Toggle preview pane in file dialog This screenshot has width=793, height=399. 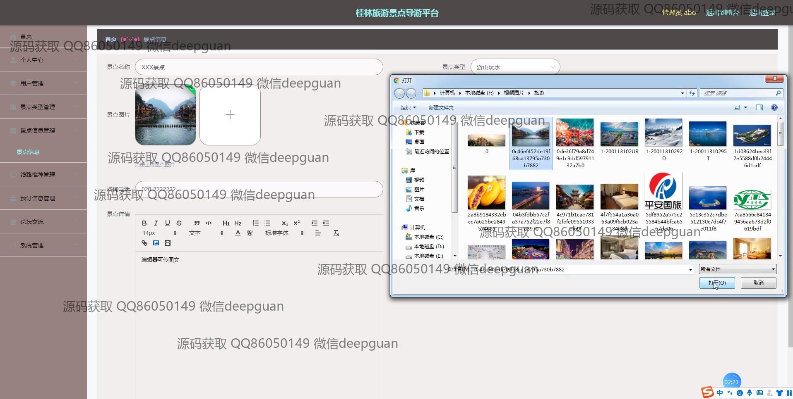click(x=759, y=107)
